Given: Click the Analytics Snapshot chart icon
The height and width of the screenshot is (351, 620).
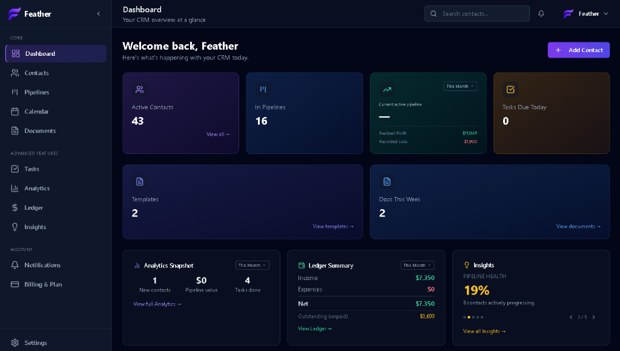Looking at the screenshot, I should (x=137, y=266).
